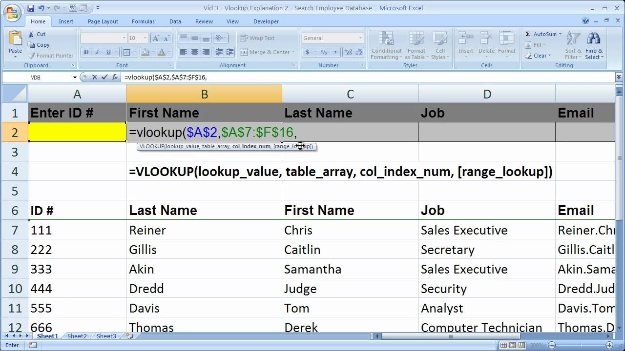Open the Page Layout ribbon tab

[x=103, y=21]
